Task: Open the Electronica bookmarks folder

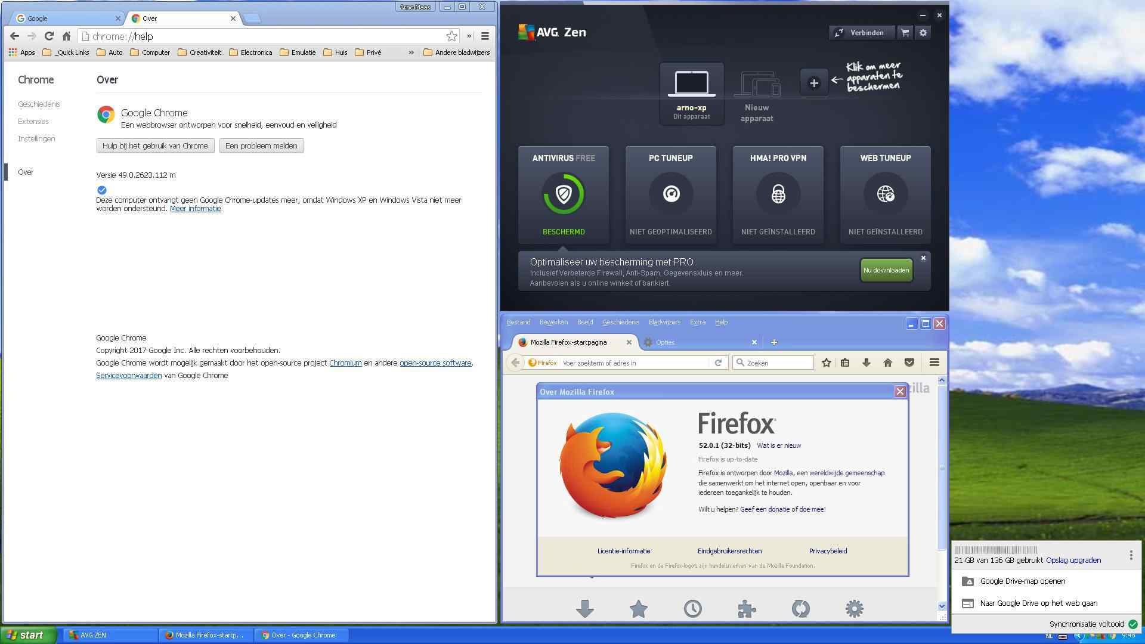Action: click(x=250, y=52)
